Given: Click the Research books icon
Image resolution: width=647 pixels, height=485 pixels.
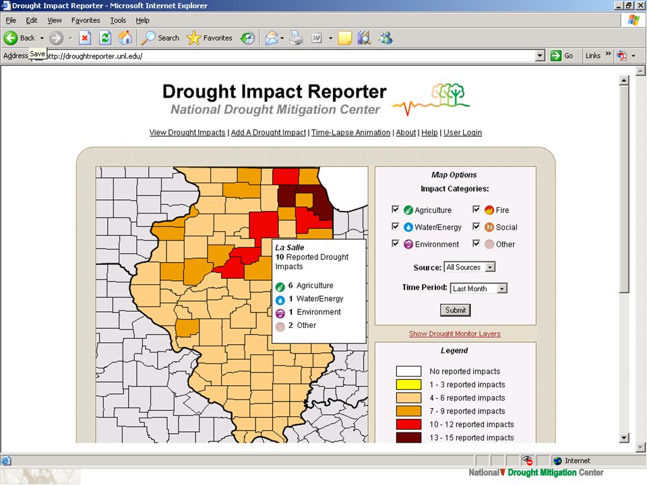Looking at the screenshot, I should 365,38.
